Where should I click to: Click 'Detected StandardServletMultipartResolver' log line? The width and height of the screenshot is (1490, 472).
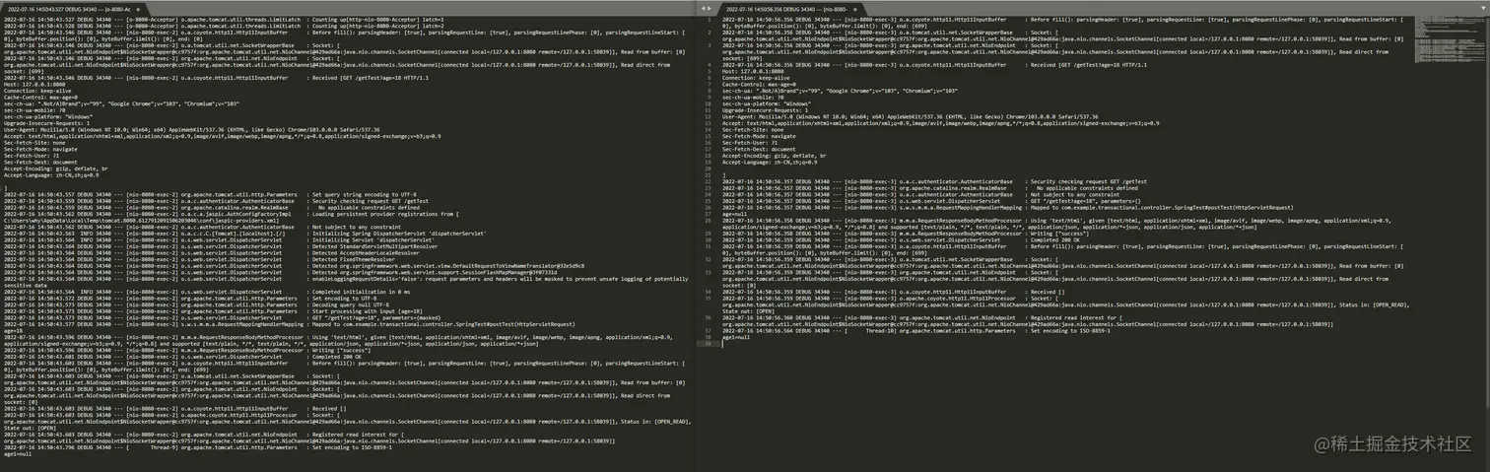coord(221,246)
